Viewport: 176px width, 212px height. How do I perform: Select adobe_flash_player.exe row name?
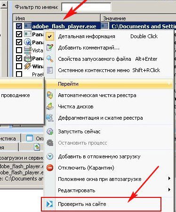tap(64, 26)
